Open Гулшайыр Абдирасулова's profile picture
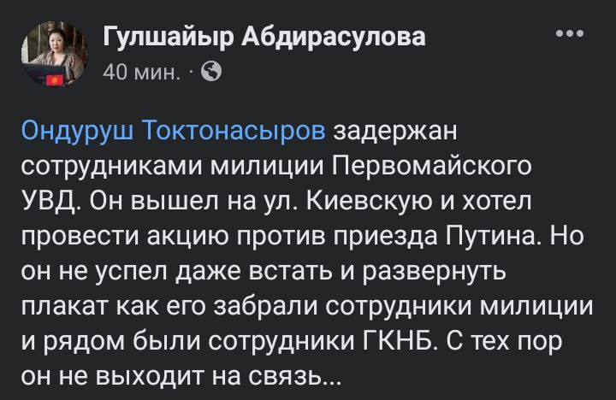 point(55,54)
